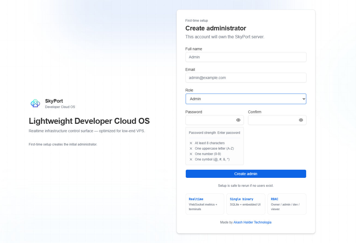Show password via eye icon in Password field
The width and height of the screenshot is (356, 243).
(x=238, y=120)
